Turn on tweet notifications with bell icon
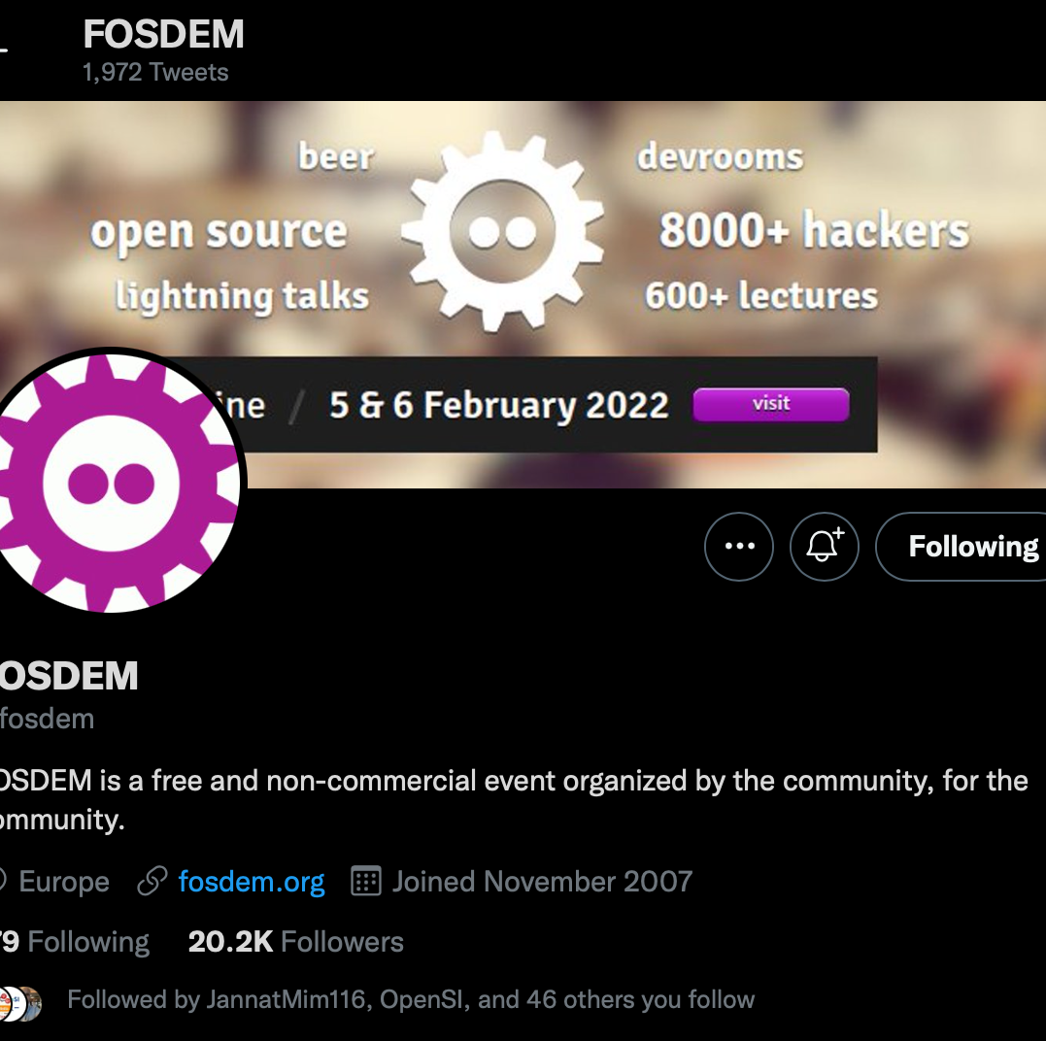The height and width of the screenshot is (1041, 1046). [x=824, y=546]
